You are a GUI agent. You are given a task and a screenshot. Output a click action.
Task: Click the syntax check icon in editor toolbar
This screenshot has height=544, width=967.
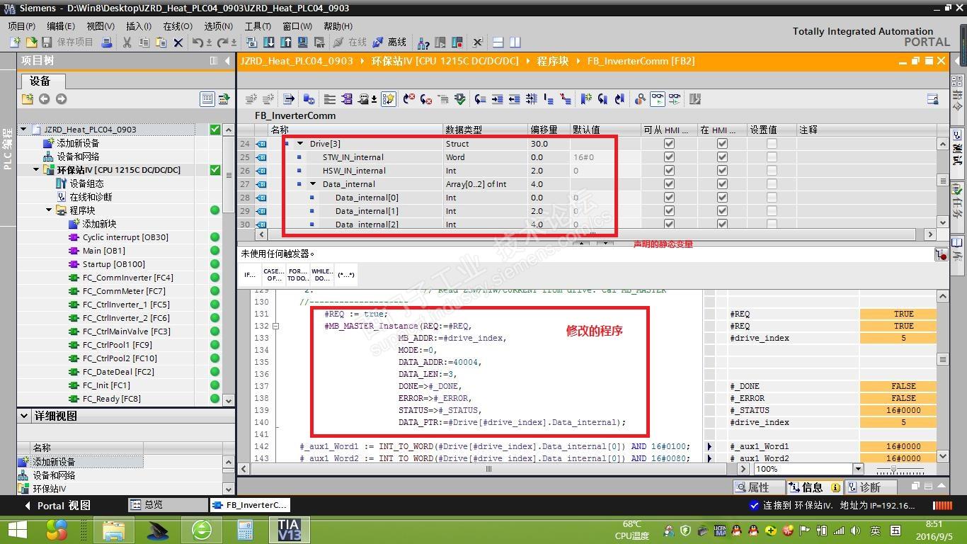(x=460, y=99)
